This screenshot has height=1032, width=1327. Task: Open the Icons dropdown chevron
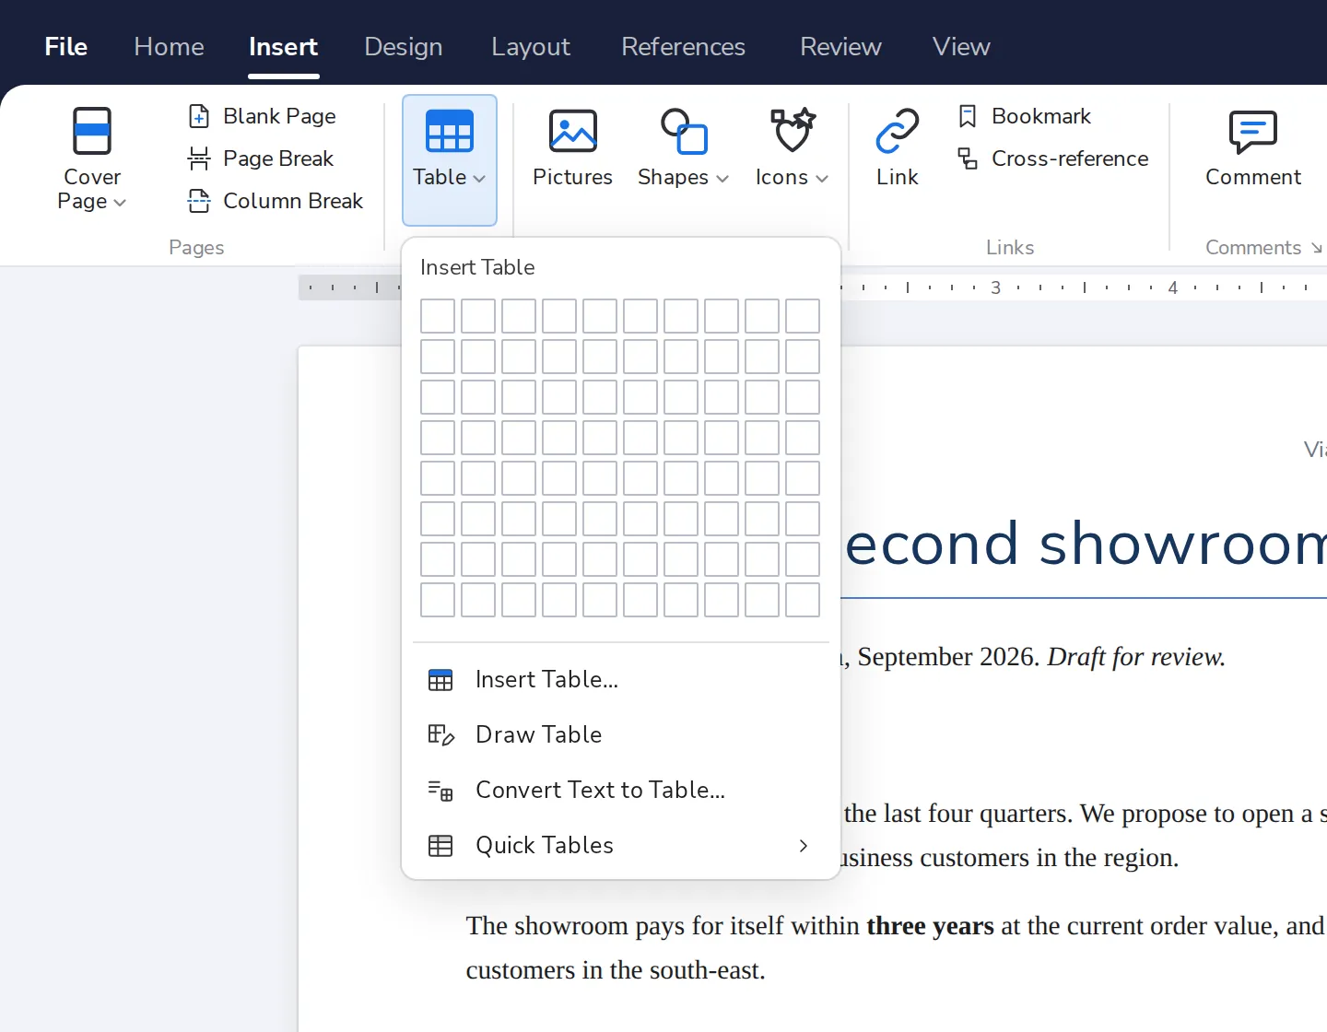pos(822,178)
